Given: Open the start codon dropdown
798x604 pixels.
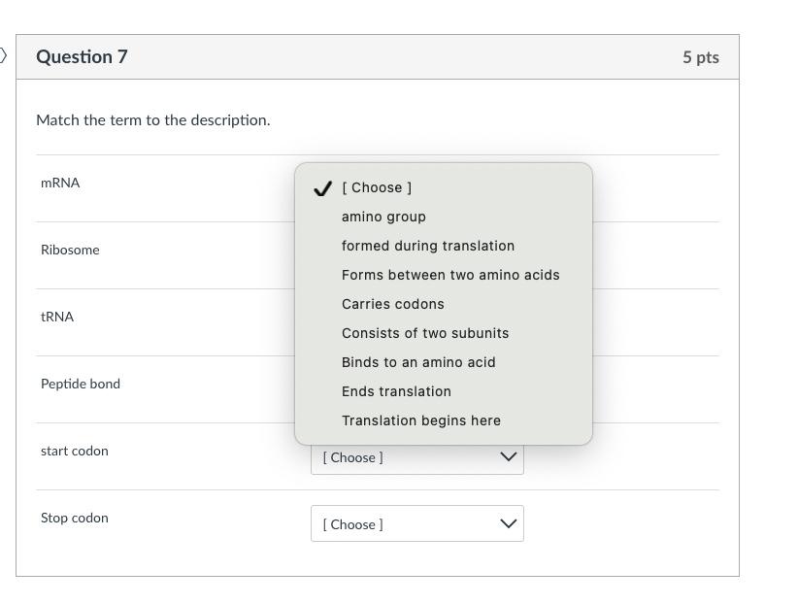Looking at the screenshot, I should (x=417, y=457).
